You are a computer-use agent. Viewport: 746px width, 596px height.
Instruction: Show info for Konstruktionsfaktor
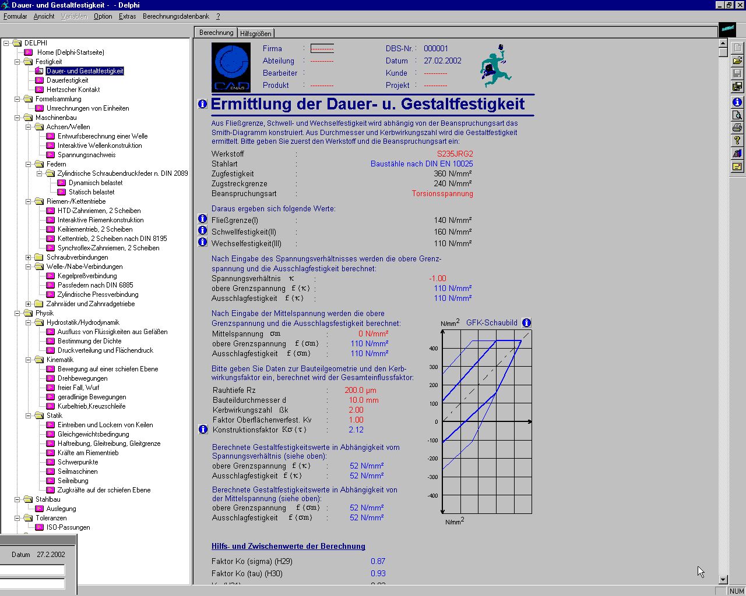pos(203,430)
